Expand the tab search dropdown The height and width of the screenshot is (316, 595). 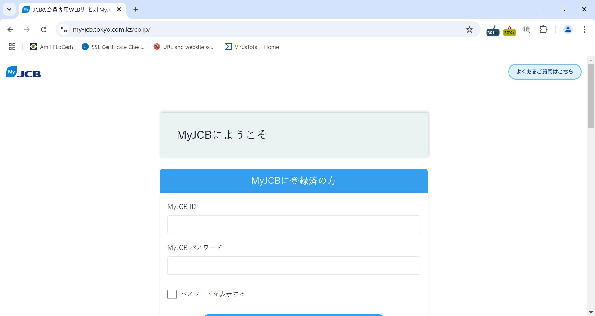click(x=9, y=9)
